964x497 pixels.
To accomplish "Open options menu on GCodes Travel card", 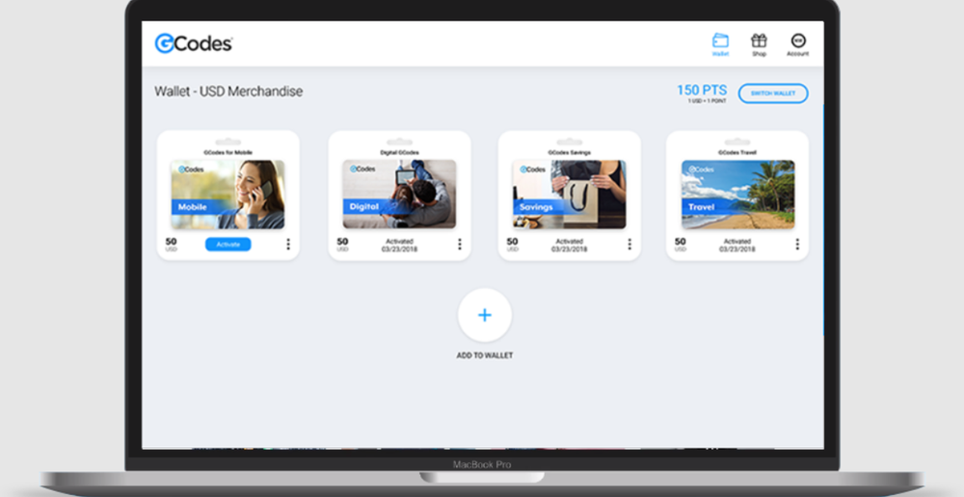I will pyautogui.click(x=797, y=245).
